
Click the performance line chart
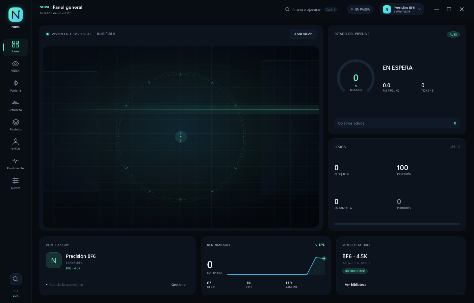pos(276,266)
